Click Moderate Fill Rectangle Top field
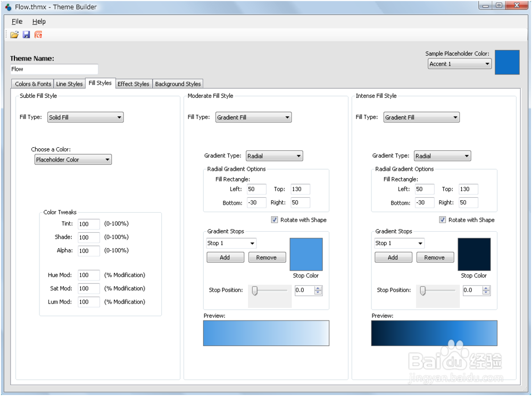 click(300, 189)
